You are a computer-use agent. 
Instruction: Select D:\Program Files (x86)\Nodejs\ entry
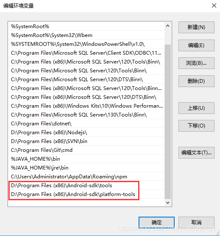pyautogui.click(x=86, y=133)
